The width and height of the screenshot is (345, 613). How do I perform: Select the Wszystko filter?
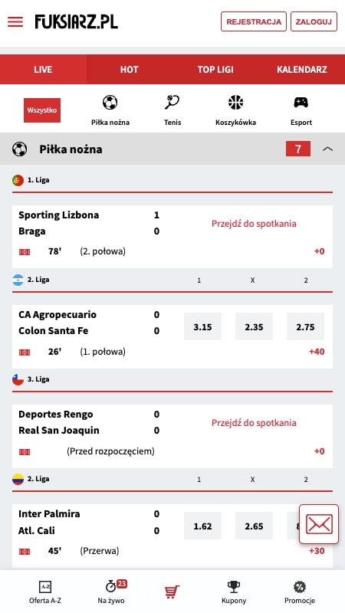tap(42, 110)
